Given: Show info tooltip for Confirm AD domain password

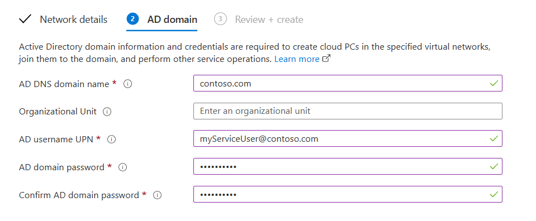Looking at the screenshot, I should point(157,195).
